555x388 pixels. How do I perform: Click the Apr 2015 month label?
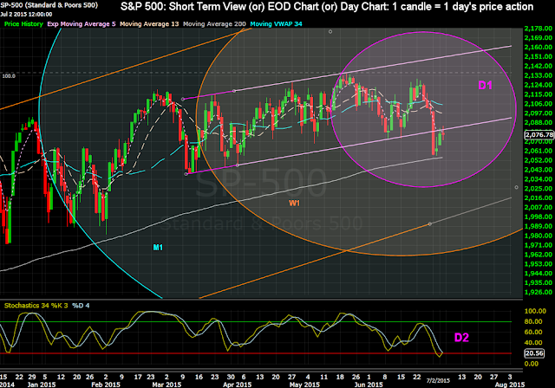pyautogui.click(x=237, y=385)
